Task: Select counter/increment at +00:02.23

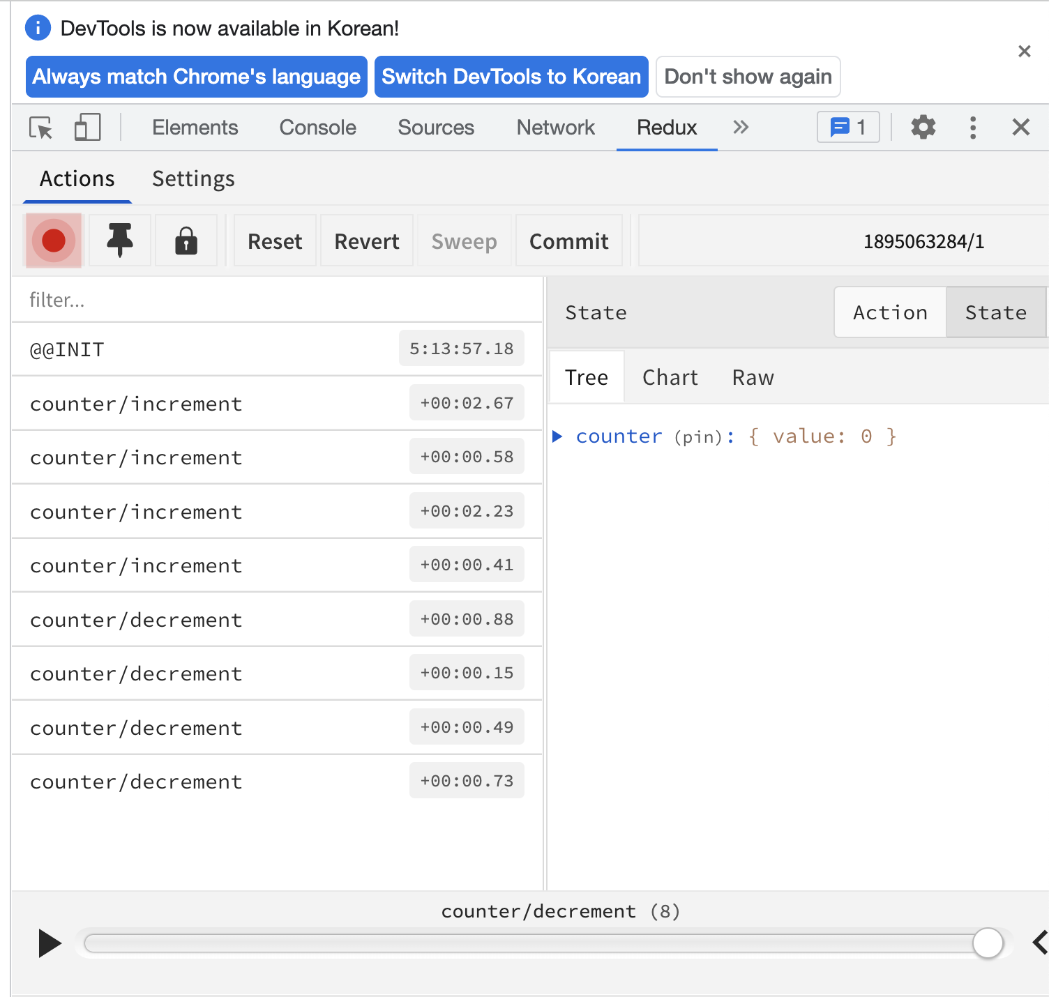Action: pyautogui.click(x=277, y=512)
